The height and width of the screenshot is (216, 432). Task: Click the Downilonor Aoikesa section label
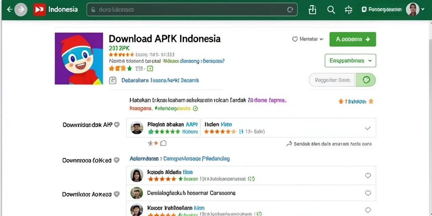click(x=87, y=194)
